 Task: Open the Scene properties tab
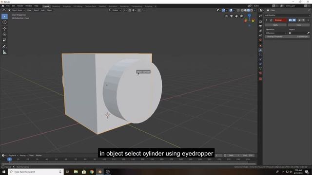tap(260, 35)
